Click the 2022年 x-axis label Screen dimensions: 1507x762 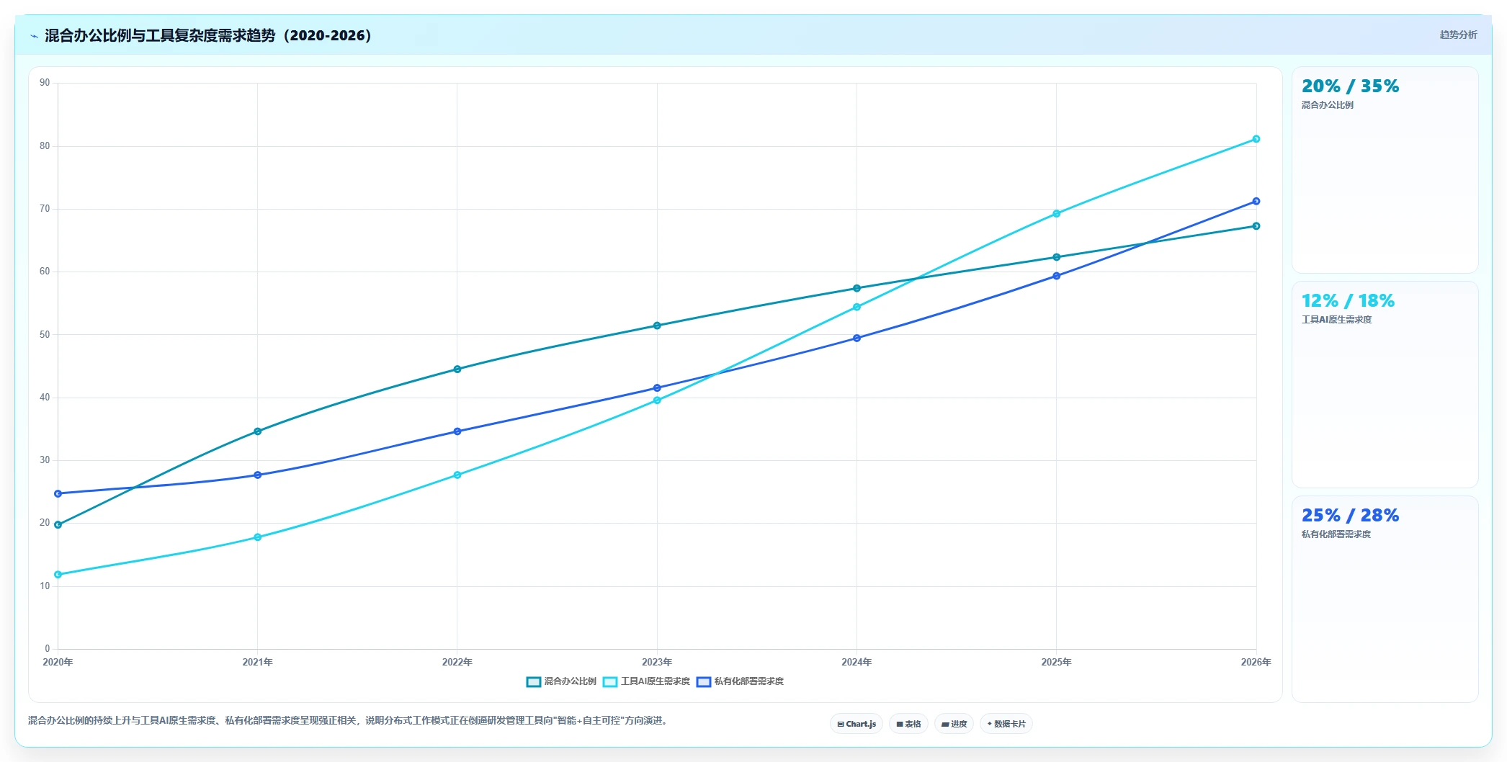click(457, 662)
